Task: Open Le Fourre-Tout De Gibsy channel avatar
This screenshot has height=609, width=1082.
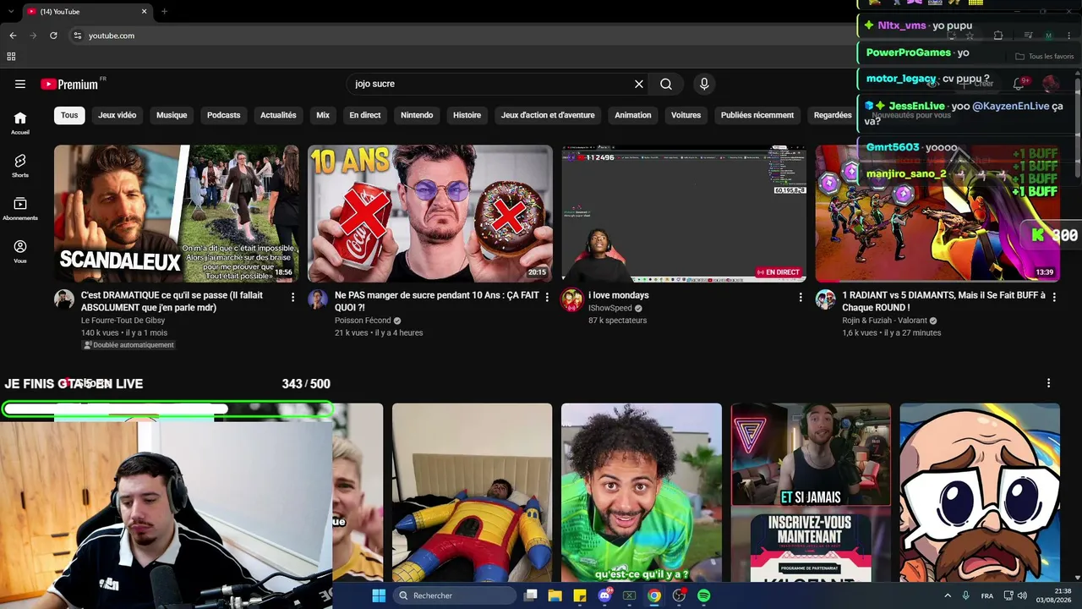Action: [x=64, y=299]
